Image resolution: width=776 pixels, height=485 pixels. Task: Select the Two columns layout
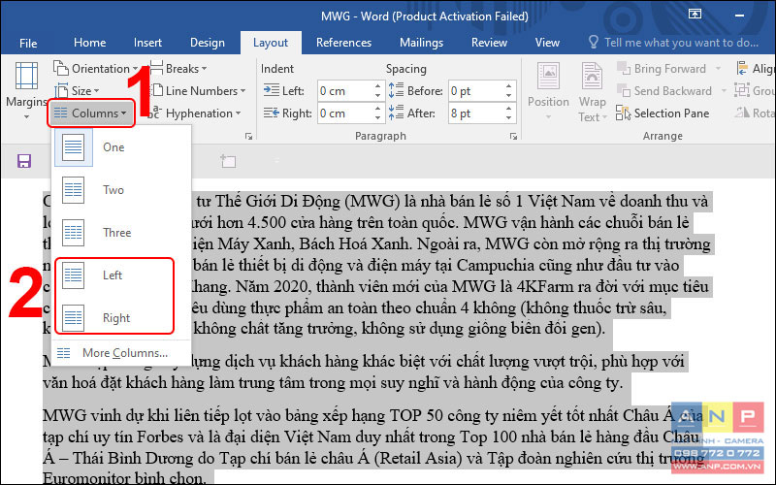point(121,189)
